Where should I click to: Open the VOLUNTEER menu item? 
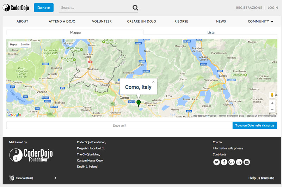(102, 21)
